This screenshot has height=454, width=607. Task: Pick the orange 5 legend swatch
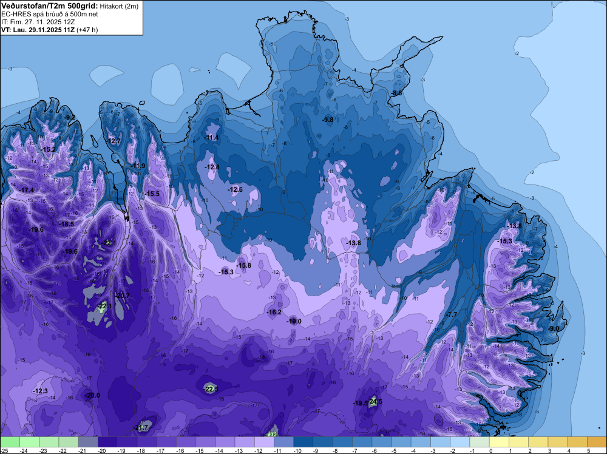pyautogui.click(x=597, y=442)
